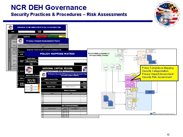Click the POLICY MAPPING MATRIX title

pos(57,54)
